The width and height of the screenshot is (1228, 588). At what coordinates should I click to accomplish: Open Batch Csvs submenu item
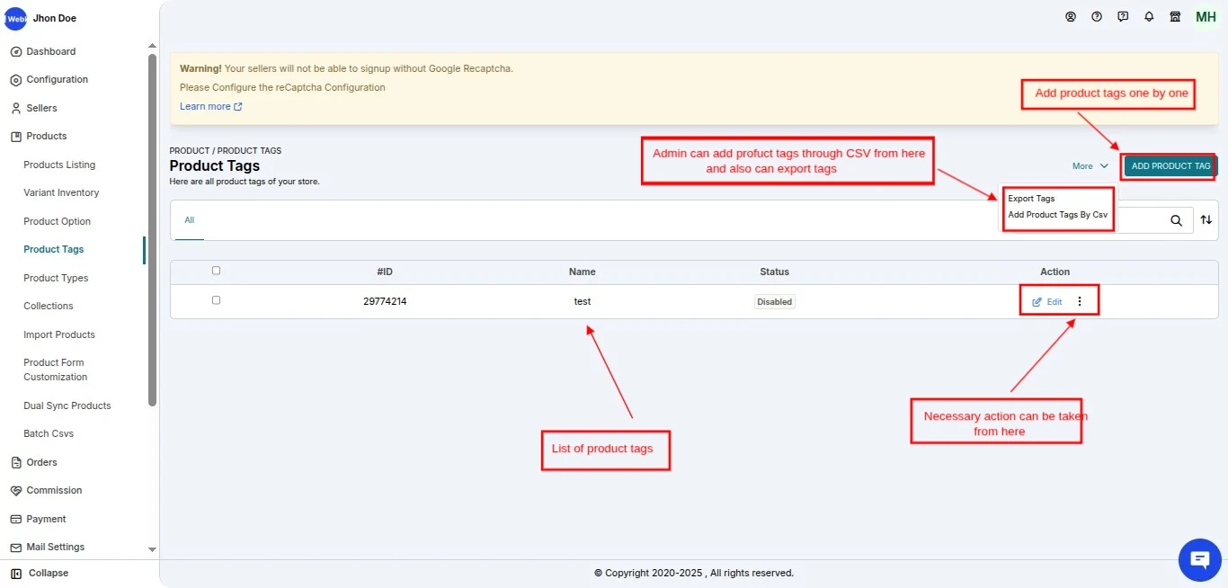49,434
